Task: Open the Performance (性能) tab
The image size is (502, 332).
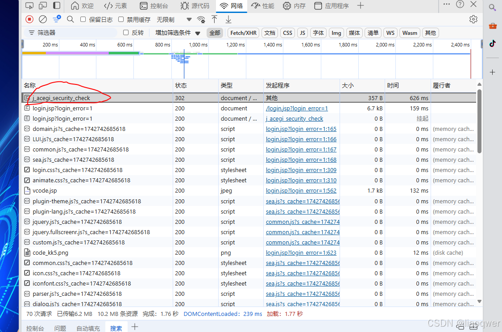Action: (x=263, y=6)
